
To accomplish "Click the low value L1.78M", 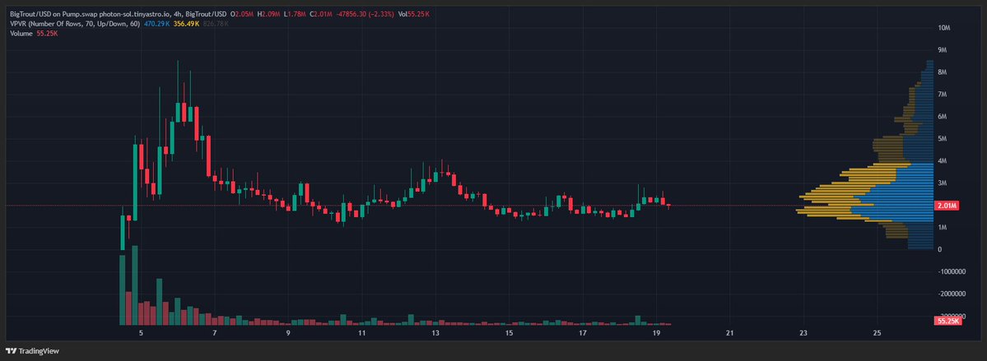I will 294,13.
